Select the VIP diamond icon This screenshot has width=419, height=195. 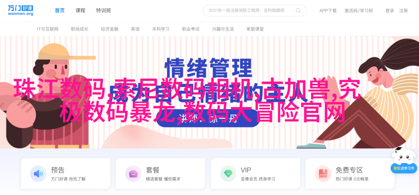(x=228, y=173)
